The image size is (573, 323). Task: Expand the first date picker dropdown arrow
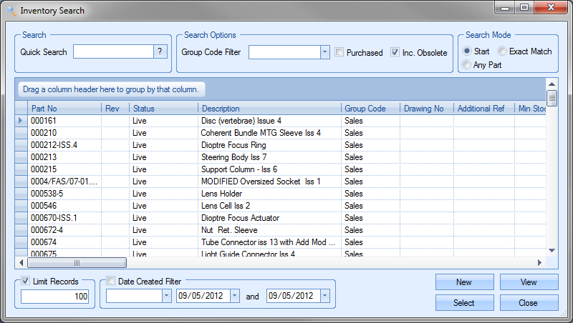[x=234, y=296]
